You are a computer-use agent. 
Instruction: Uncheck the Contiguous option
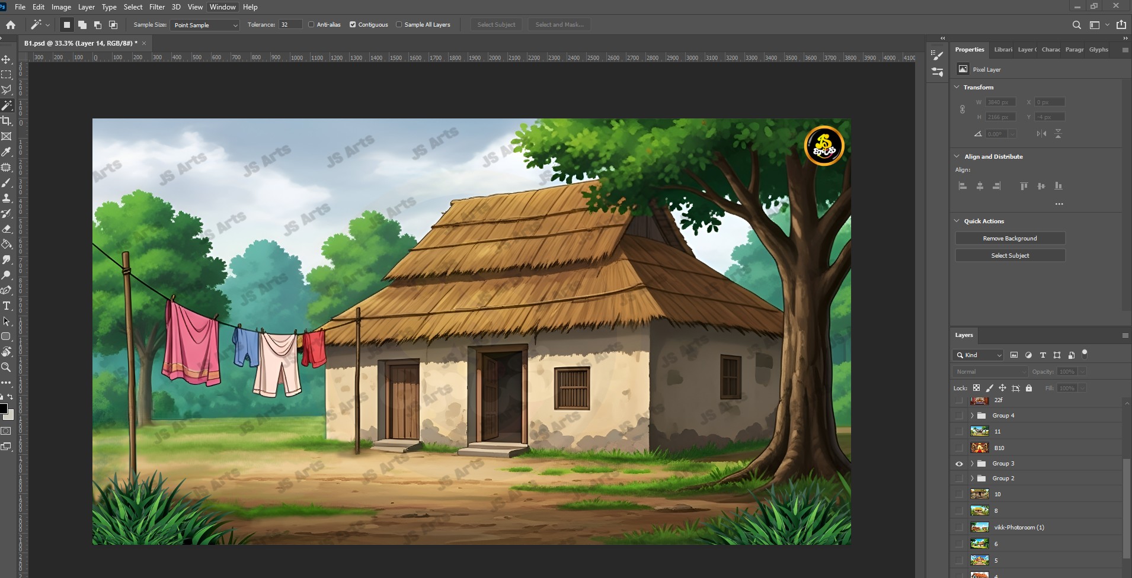353,24
